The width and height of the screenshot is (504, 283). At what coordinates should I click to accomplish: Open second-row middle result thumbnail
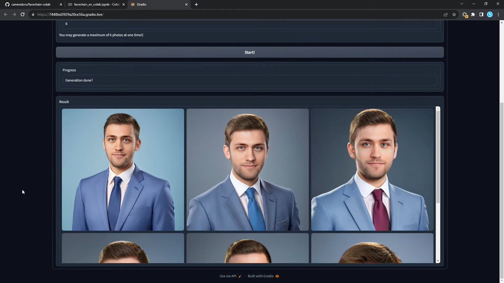pyautogui.click(x=247, y=248)
